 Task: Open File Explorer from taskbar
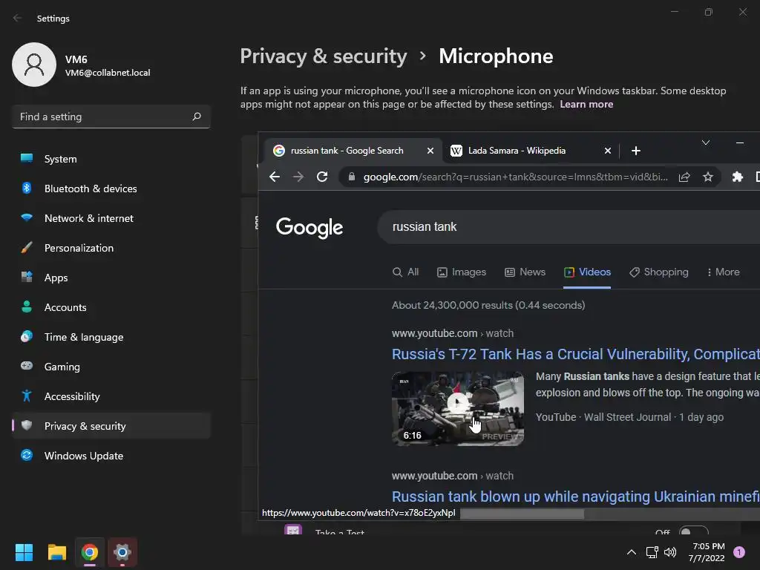tap(56, 552)
